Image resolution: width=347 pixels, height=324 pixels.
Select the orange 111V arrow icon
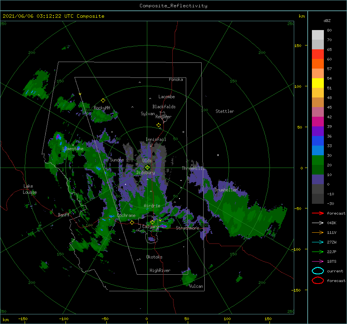(x=318, y=232)
